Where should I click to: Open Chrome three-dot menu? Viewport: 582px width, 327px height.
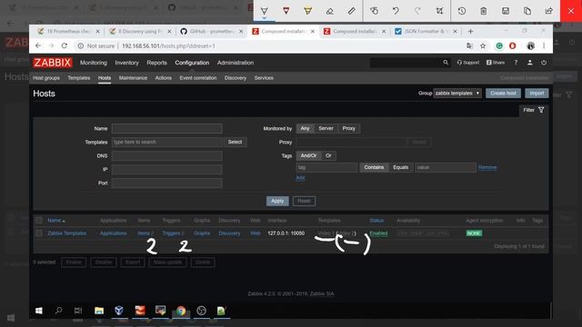(544, 45)
